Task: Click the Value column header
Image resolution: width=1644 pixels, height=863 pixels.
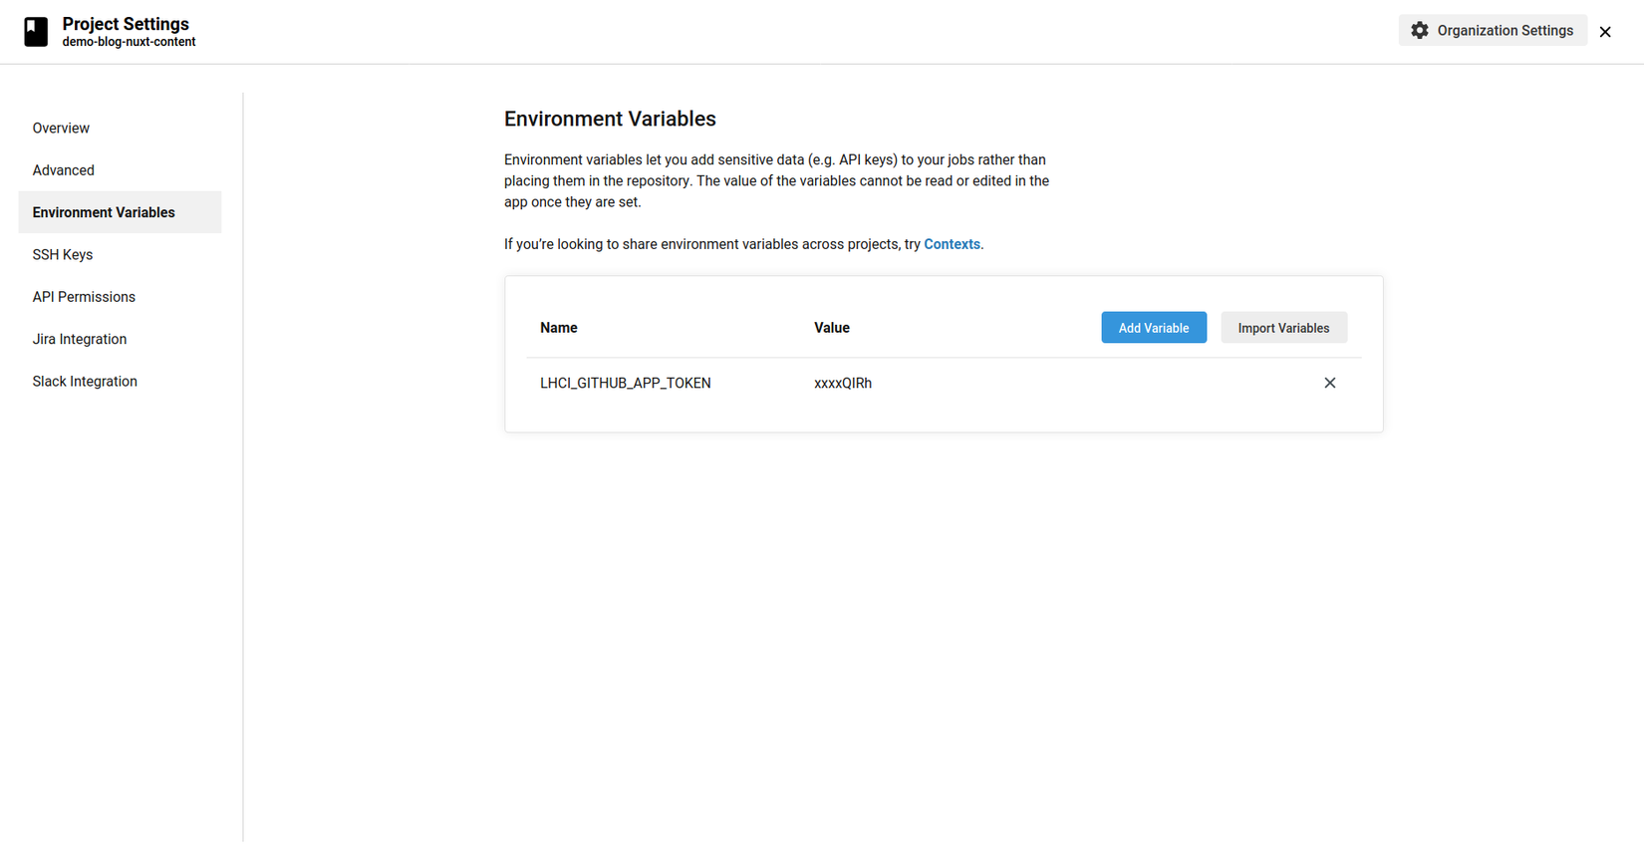Action: tap(832, 328)
